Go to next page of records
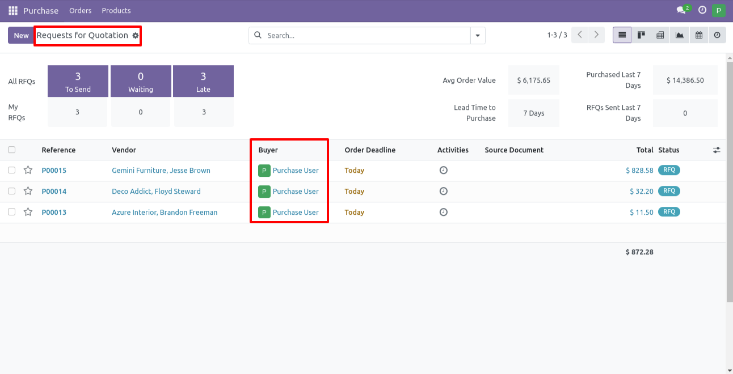The width and height of the screenshot is (733, 374). point(596,35)
